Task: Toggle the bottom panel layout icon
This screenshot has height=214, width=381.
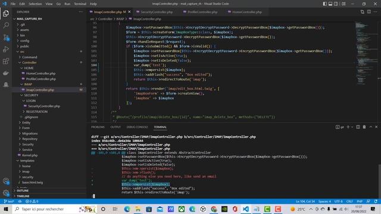Action: click(330, 4)
